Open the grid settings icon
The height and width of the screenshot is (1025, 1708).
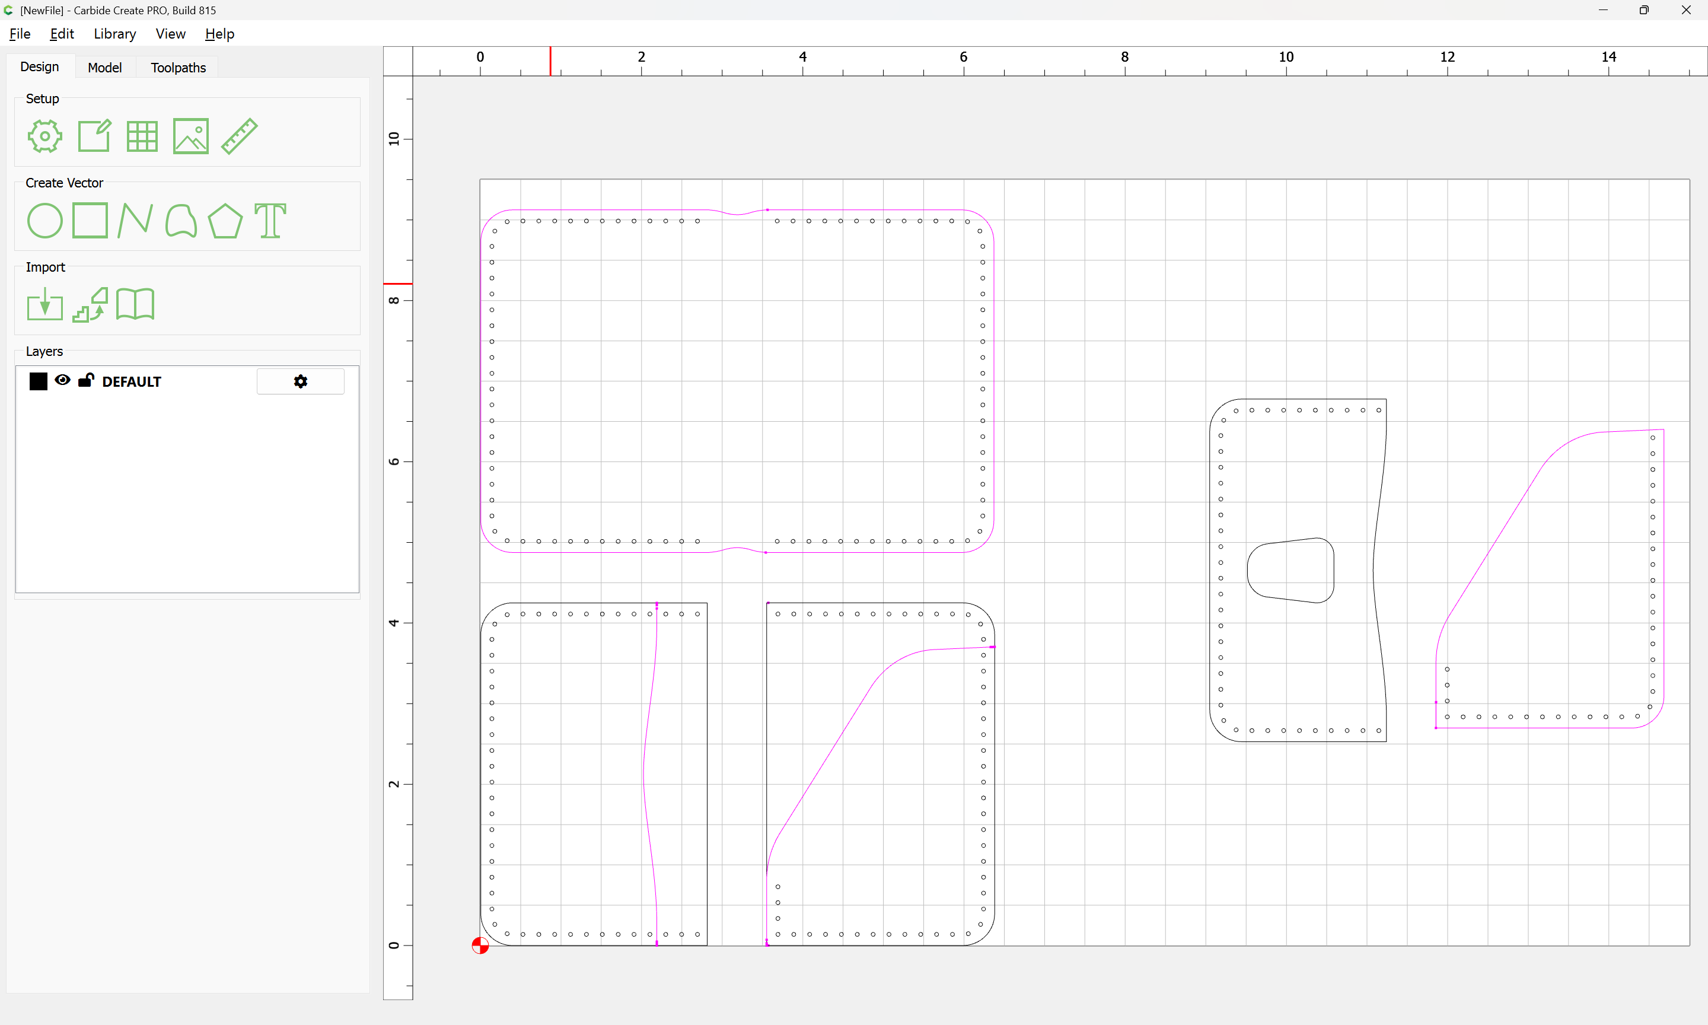142,136
